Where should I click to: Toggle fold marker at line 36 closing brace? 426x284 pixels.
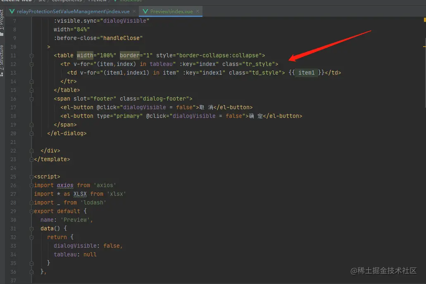(31, 272)
